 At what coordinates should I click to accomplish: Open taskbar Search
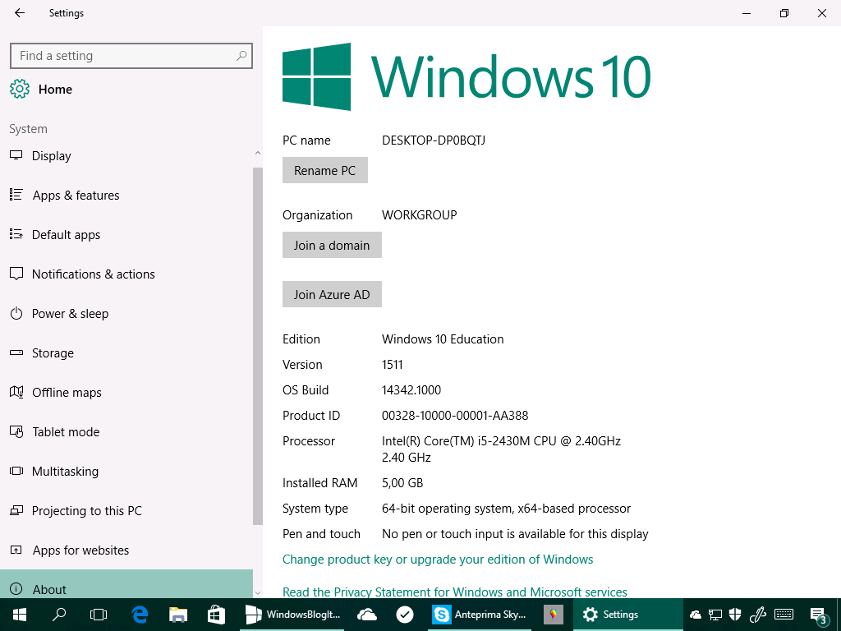pos(59,615)
